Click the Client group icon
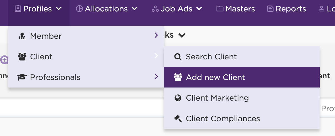Screen dimensions: 335x136 click(22, 57)
